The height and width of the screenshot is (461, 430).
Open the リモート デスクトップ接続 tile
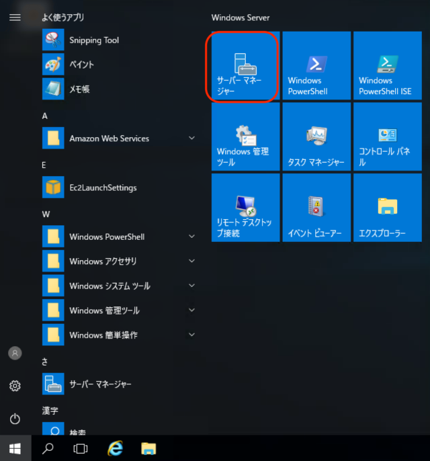(245, 208)
